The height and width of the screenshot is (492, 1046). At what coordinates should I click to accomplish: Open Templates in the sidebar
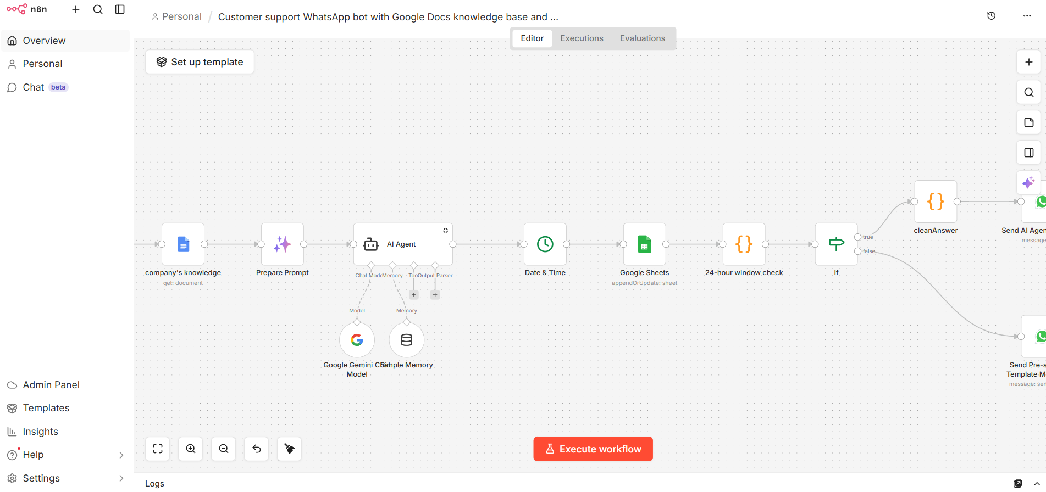pos(65,408)
